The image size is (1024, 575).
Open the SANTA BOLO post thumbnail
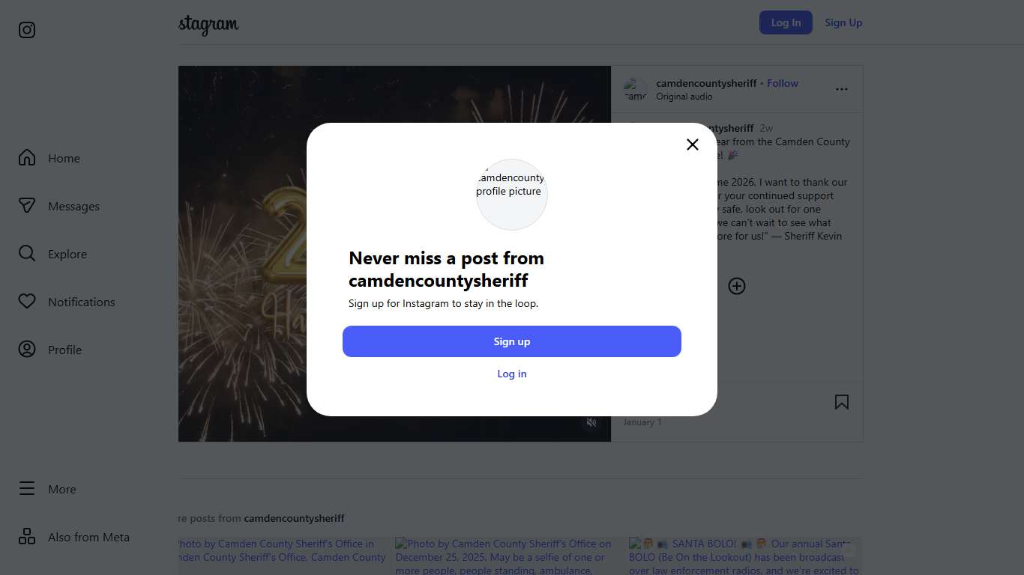point(744,556)
